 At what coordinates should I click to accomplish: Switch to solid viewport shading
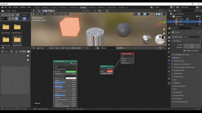click(157, 14)
